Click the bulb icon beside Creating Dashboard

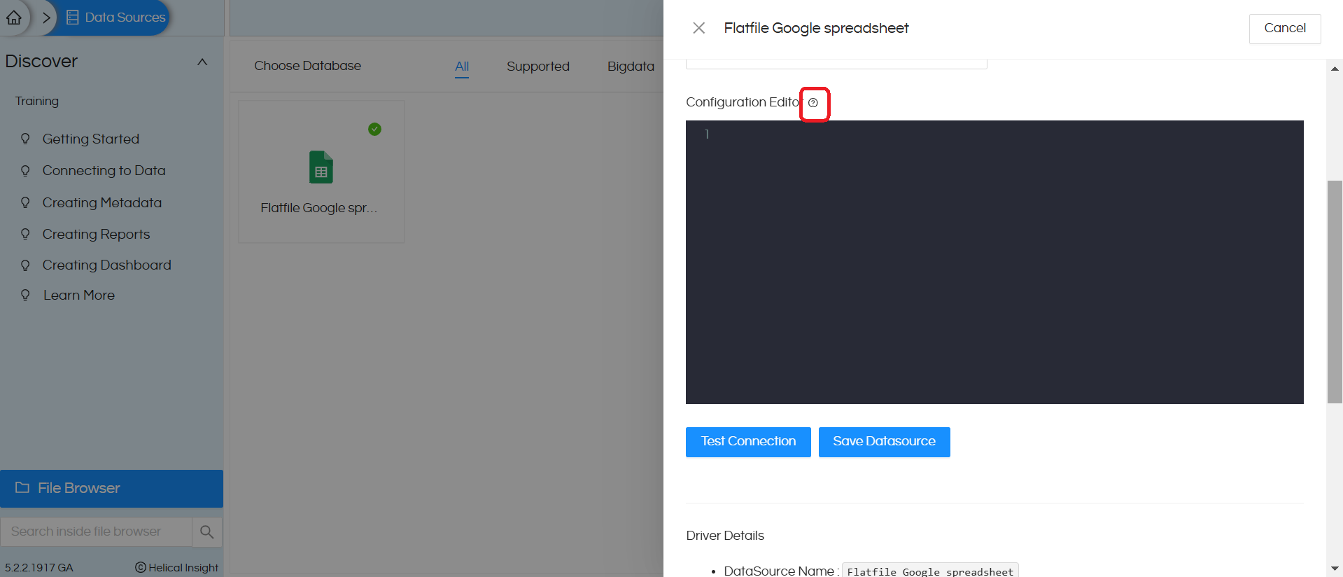coord(25,265)
